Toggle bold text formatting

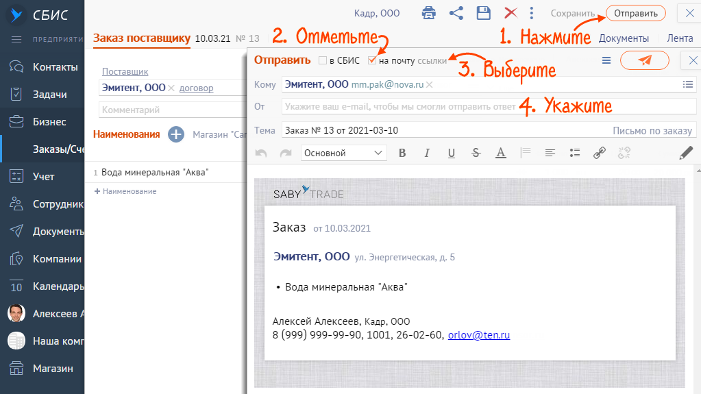[x=402, y=153]
